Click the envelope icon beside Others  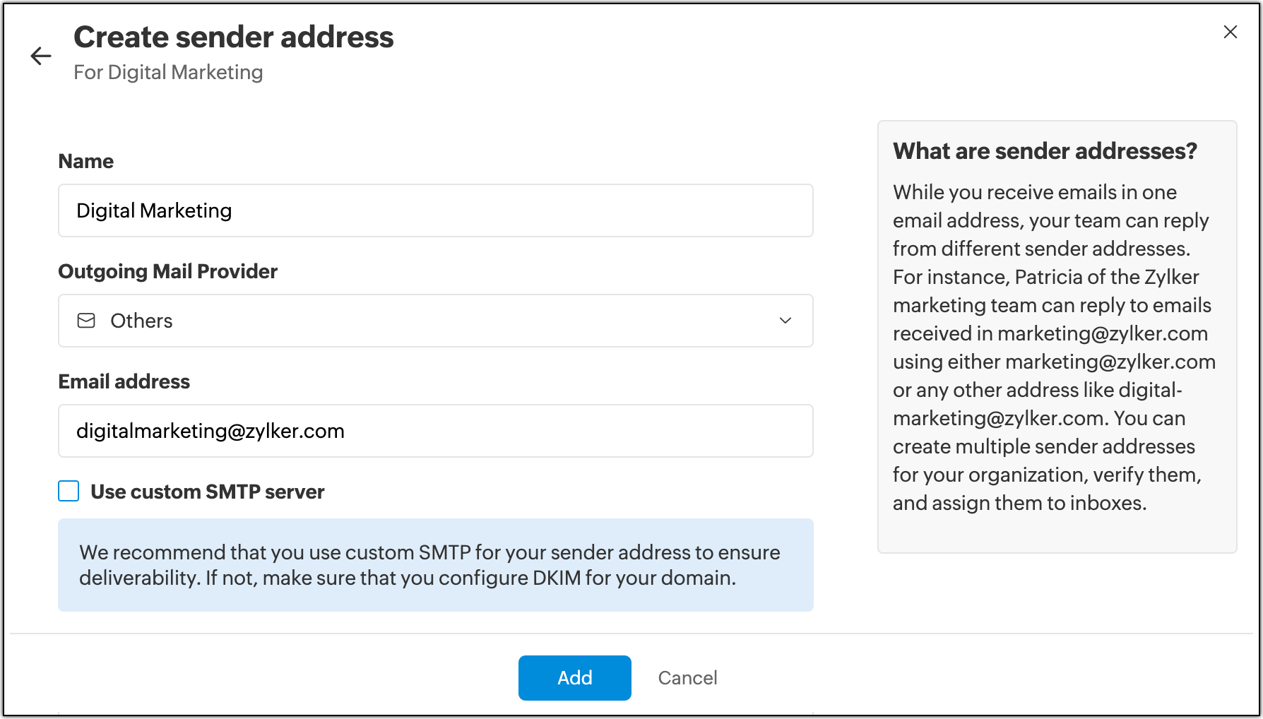pos(86,321)
